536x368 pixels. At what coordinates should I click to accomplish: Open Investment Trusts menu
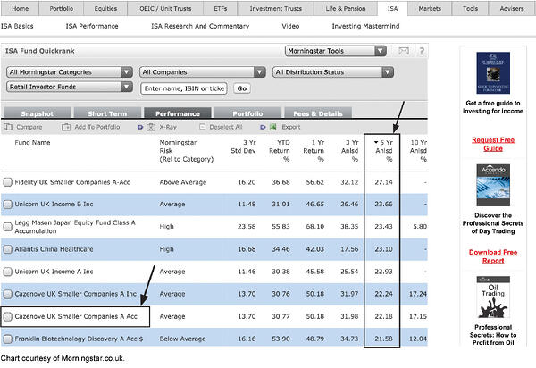(x=275, y=9)
